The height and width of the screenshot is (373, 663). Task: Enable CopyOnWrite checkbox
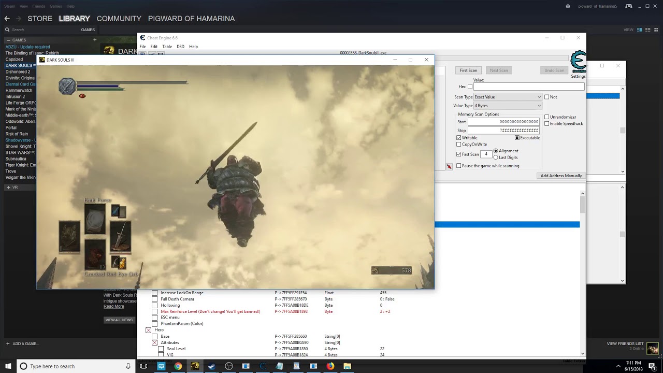pos(458,145)
